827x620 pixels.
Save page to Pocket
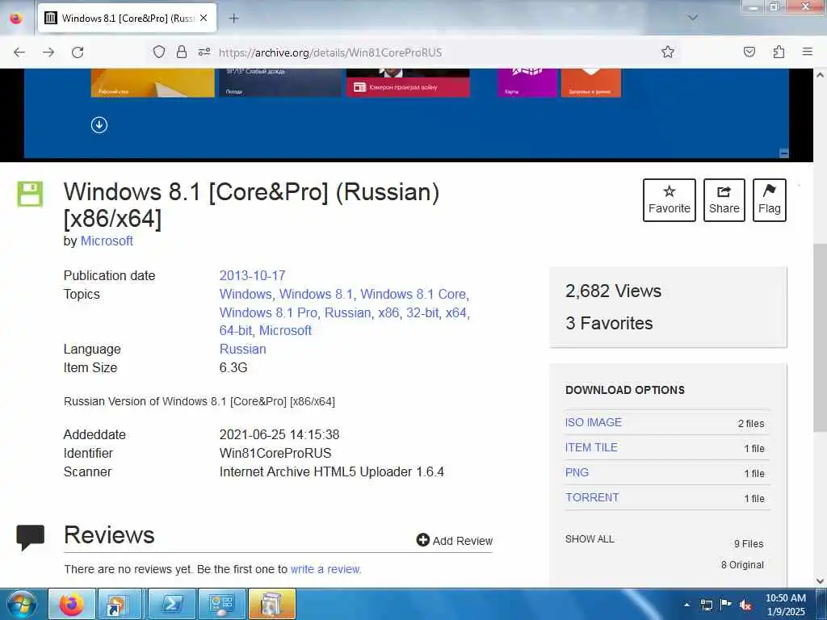[x=749, y=52]
